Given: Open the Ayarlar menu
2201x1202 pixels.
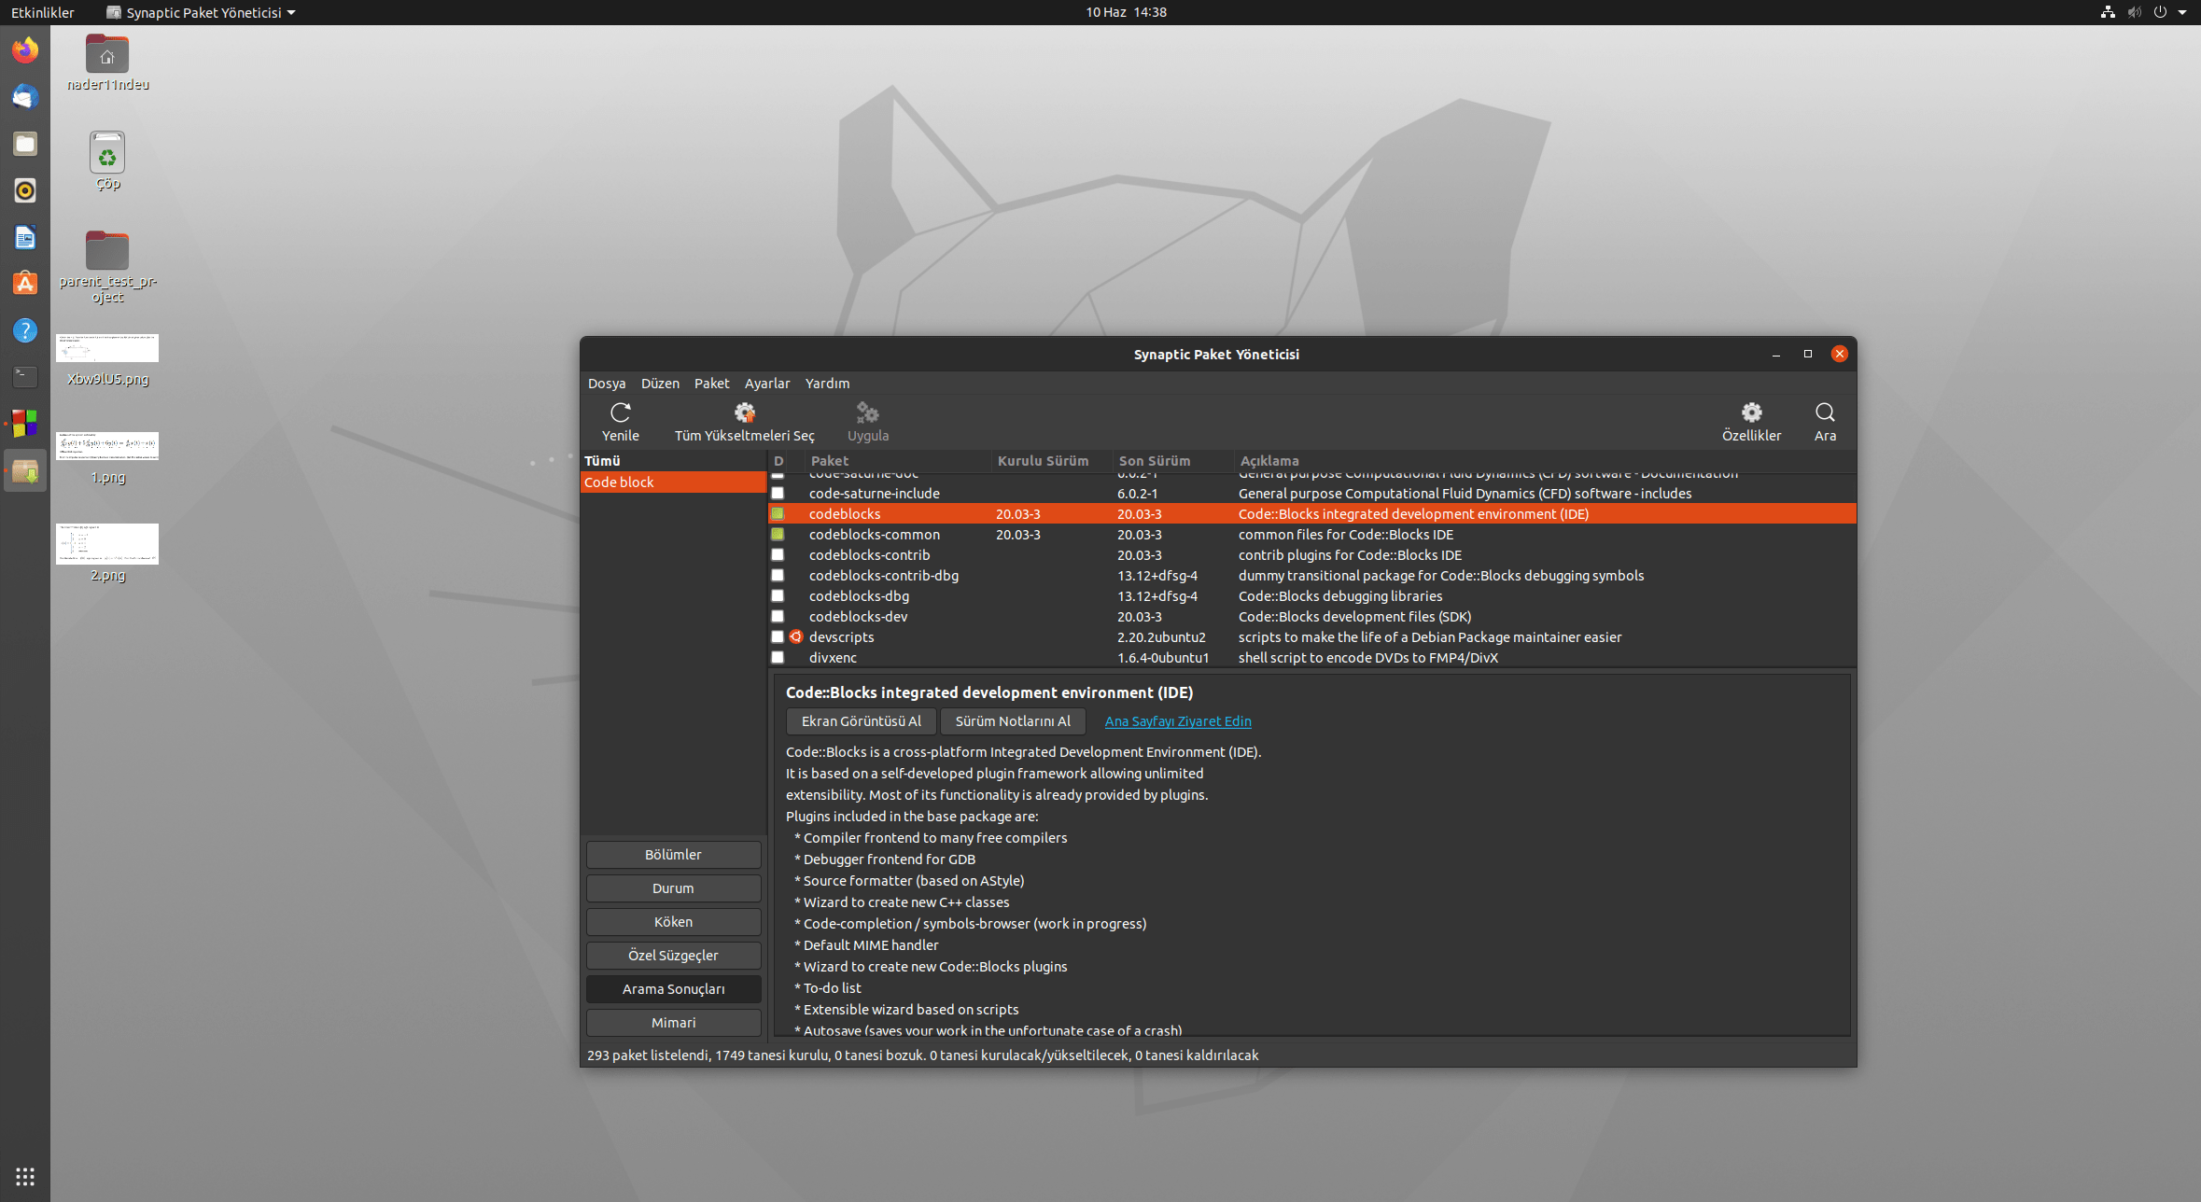Looking at the screenshot, I should (767, 384).
